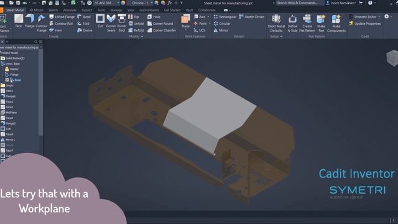Open the Inspect tab
The width and height of the screenshot is (398, 224).
[x=87, y=10]
